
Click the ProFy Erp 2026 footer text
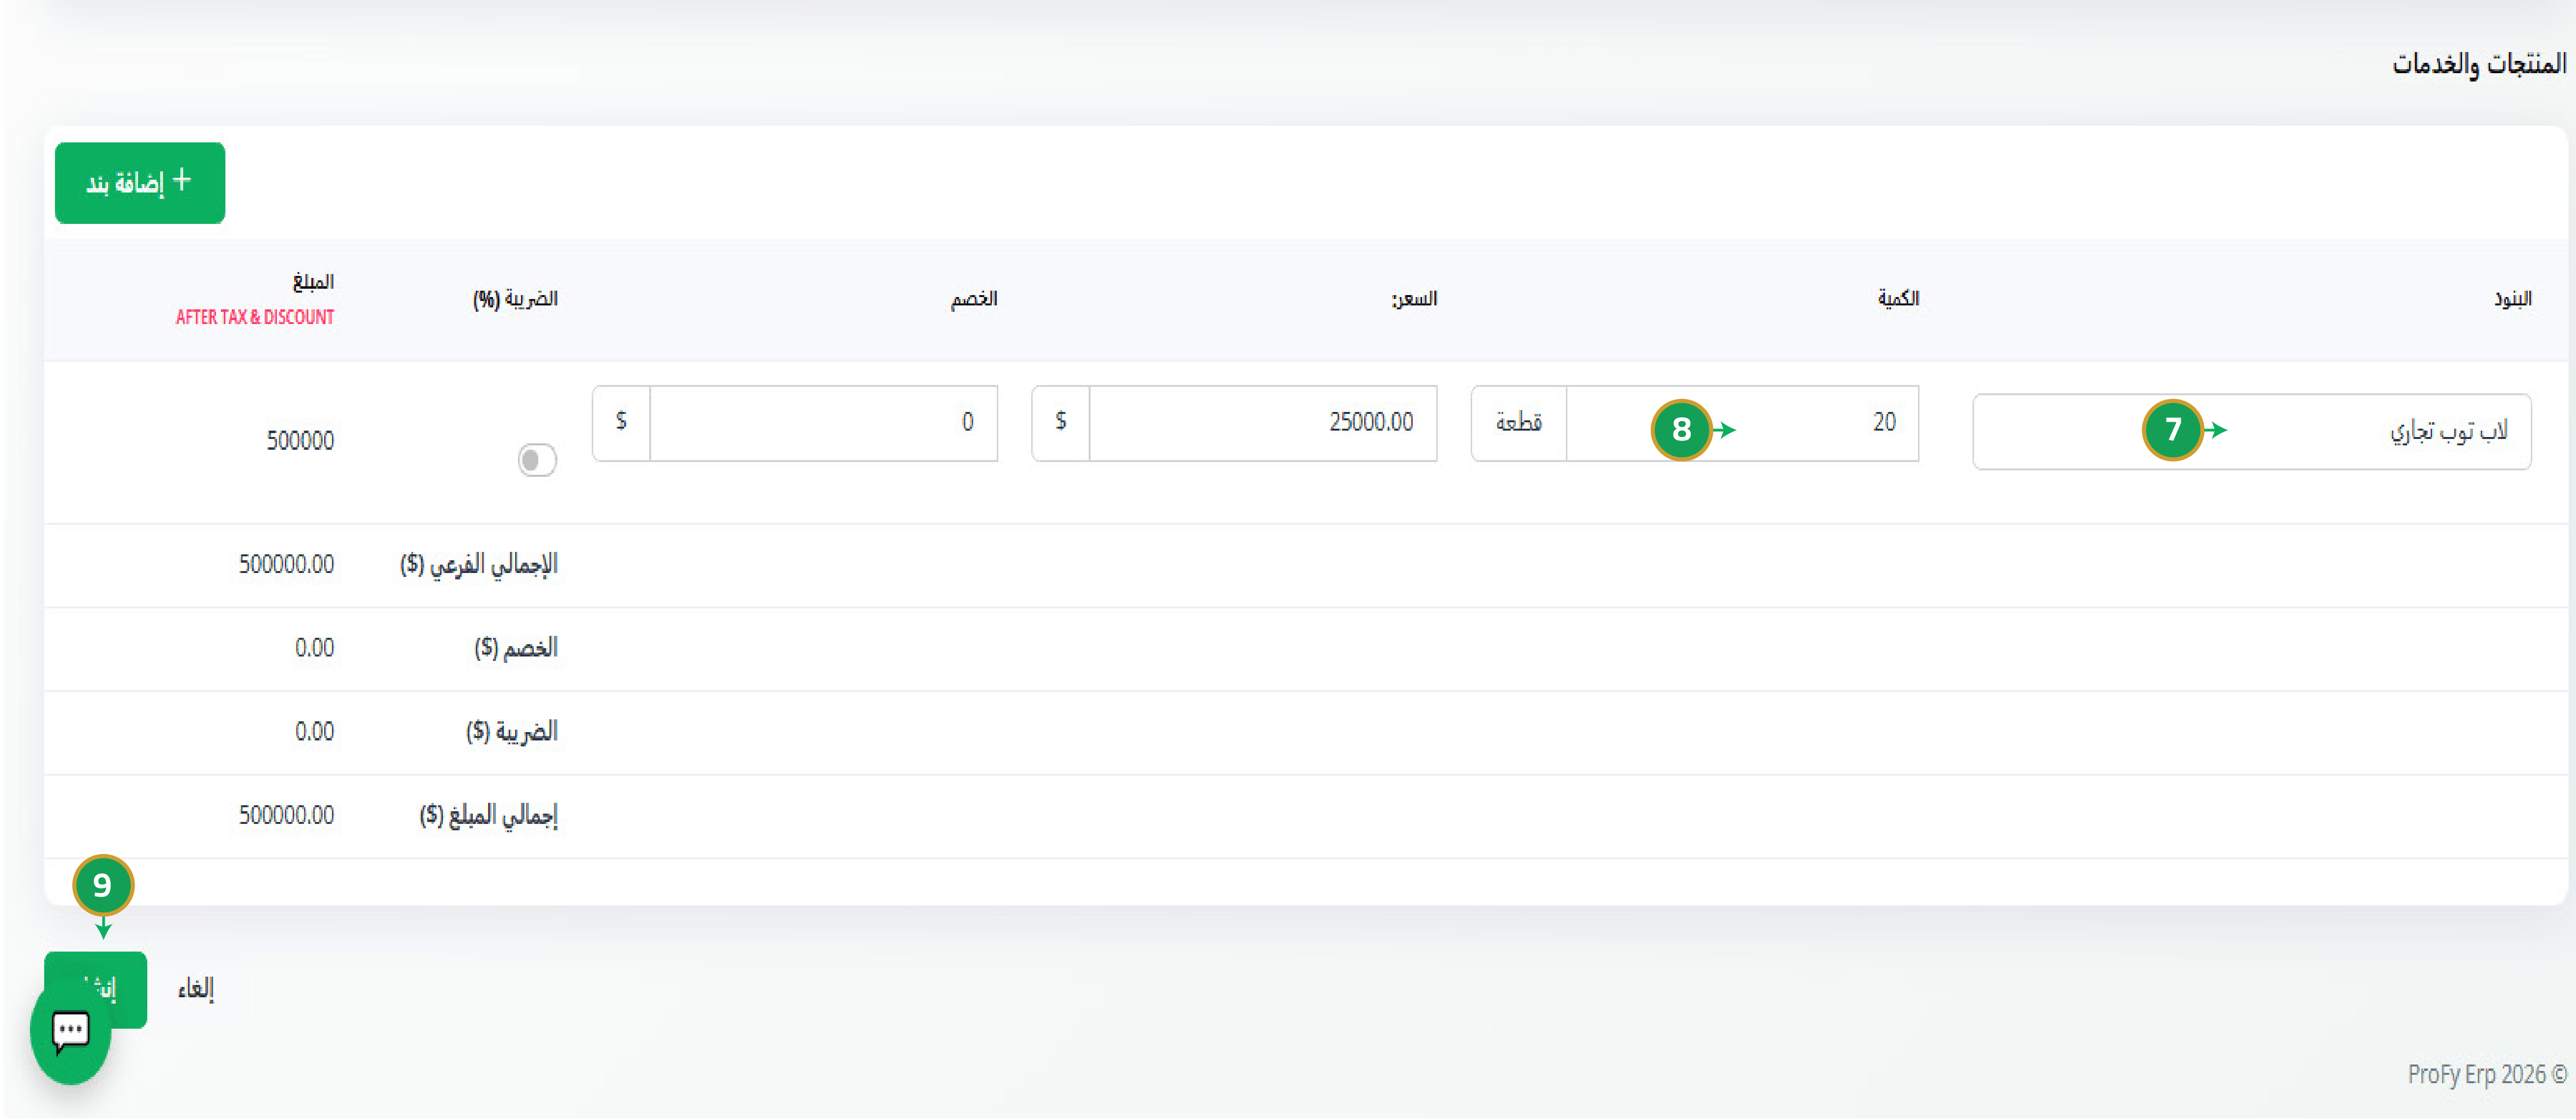[x=2487, y=1074]
